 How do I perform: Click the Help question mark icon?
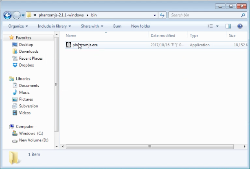point(240,26)
